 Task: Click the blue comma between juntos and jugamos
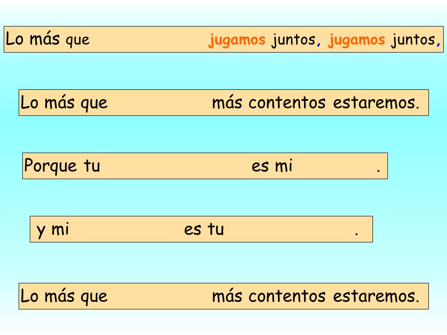pyautogui.click(x=318, y=44)
